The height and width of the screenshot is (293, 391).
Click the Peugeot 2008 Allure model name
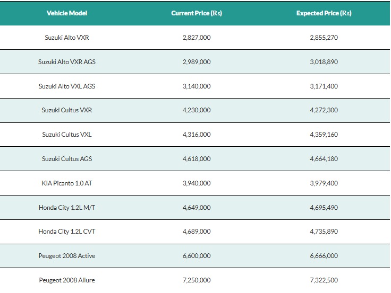(x=67, y=280)
